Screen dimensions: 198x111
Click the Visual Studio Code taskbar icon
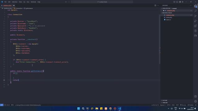pyautogui.click(x=119, y=109)
